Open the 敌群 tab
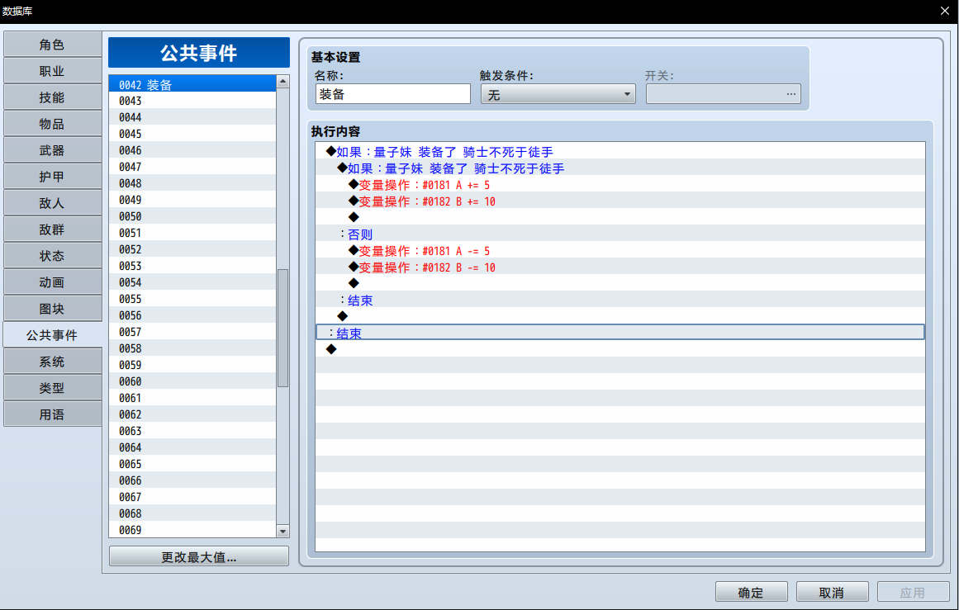The width and height of the screenshot is (959, 610). pyautogui.click(x=52, y=229)
